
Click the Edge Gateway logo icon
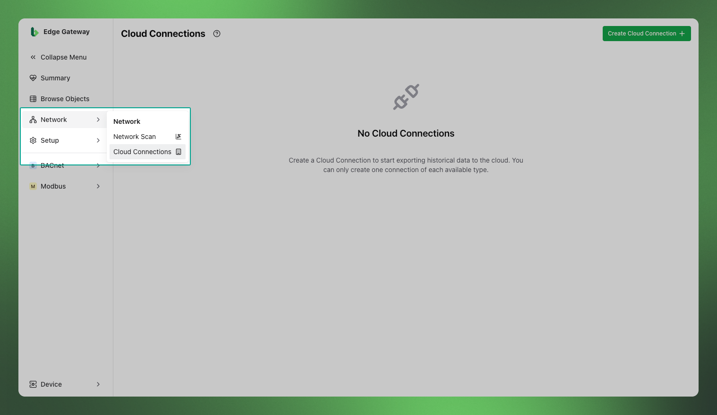34,32
